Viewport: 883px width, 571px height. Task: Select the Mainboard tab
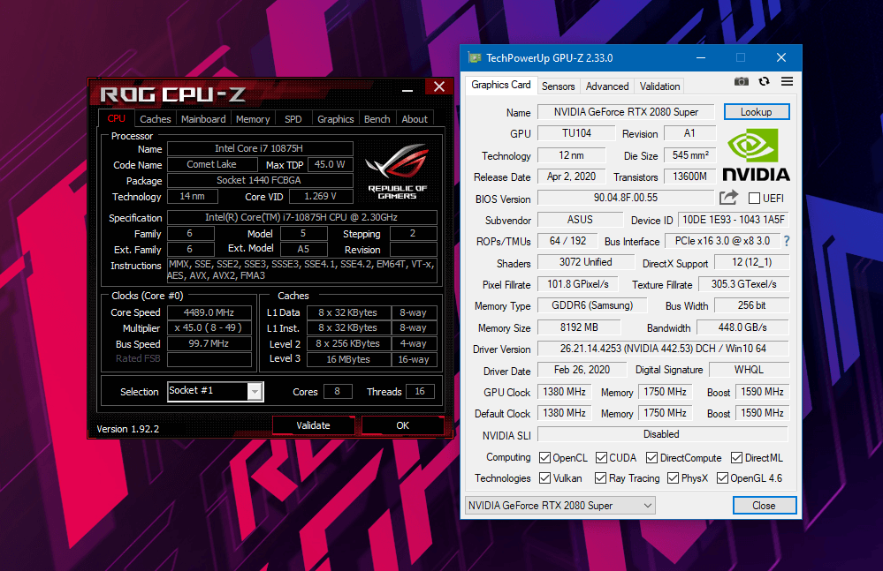point(202,118)
